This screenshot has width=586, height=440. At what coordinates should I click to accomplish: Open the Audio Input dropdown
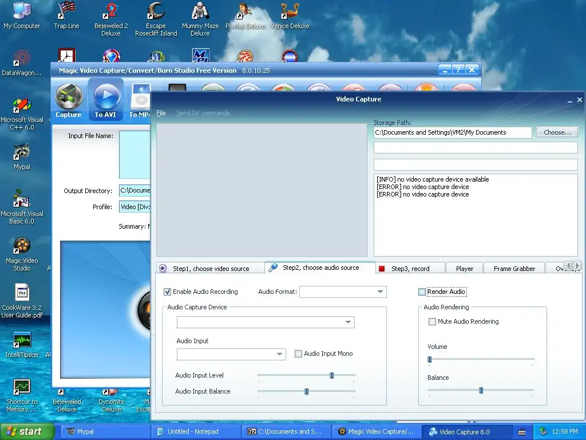(x=279, y=354)
